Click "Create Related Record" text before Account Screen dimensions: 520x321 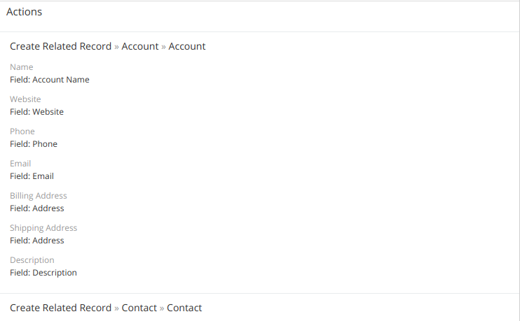tap(60, 46)
